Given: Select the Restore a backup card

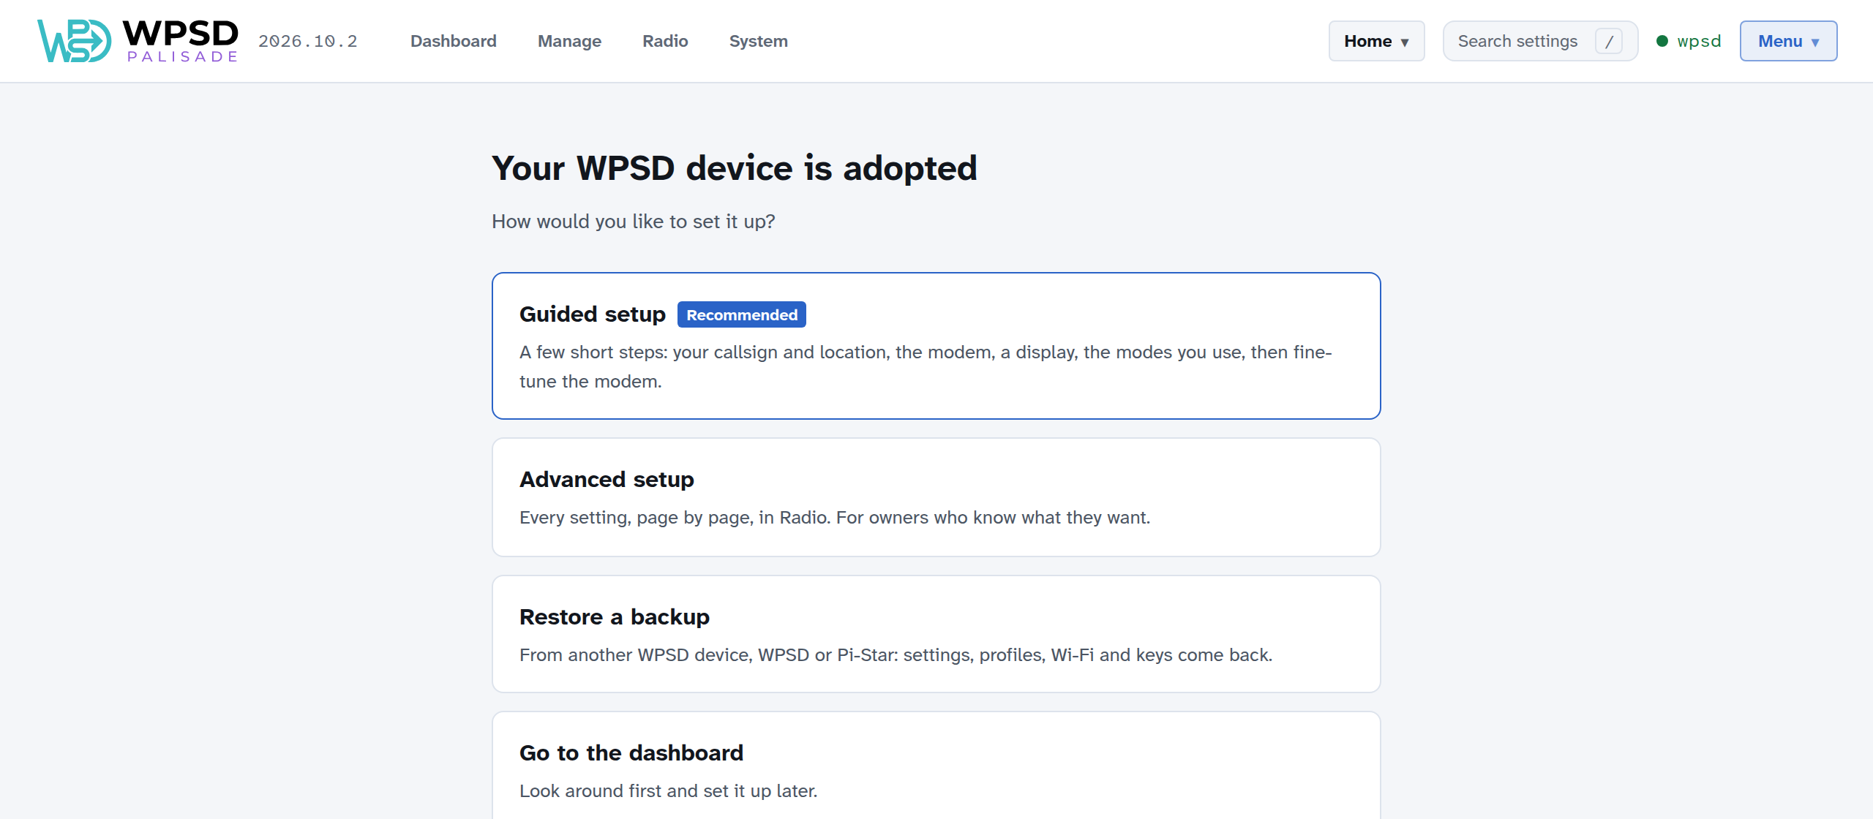Looking at the screenshot, I should click(x=936, y=634).
